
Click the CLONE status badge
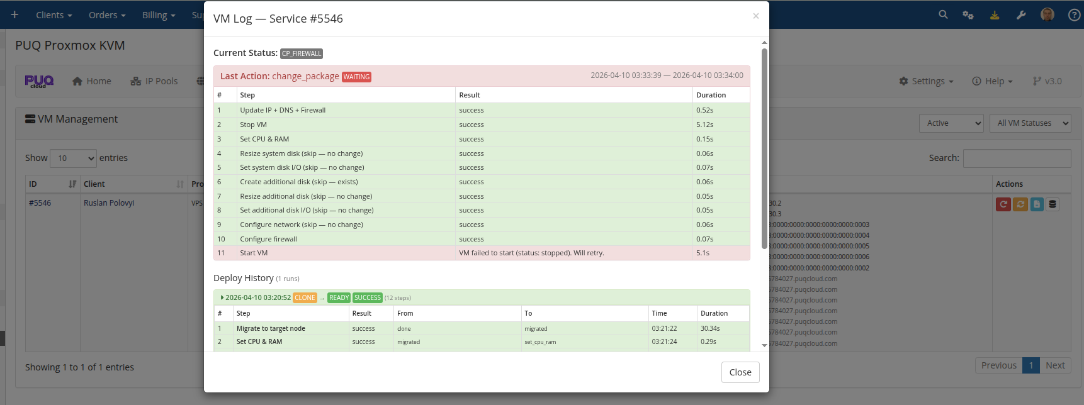pos(305,297)
